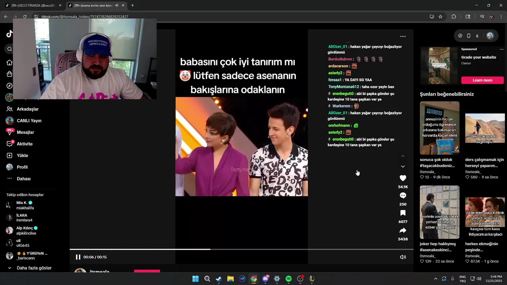The image size is (507, 285).
Task: Open the 'sonuca şok olduk' recommended video
Action: (440, 128)
